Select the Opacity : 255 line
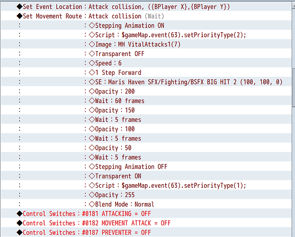The width and height of the screenshot is (295, 237). pos(146,195)
